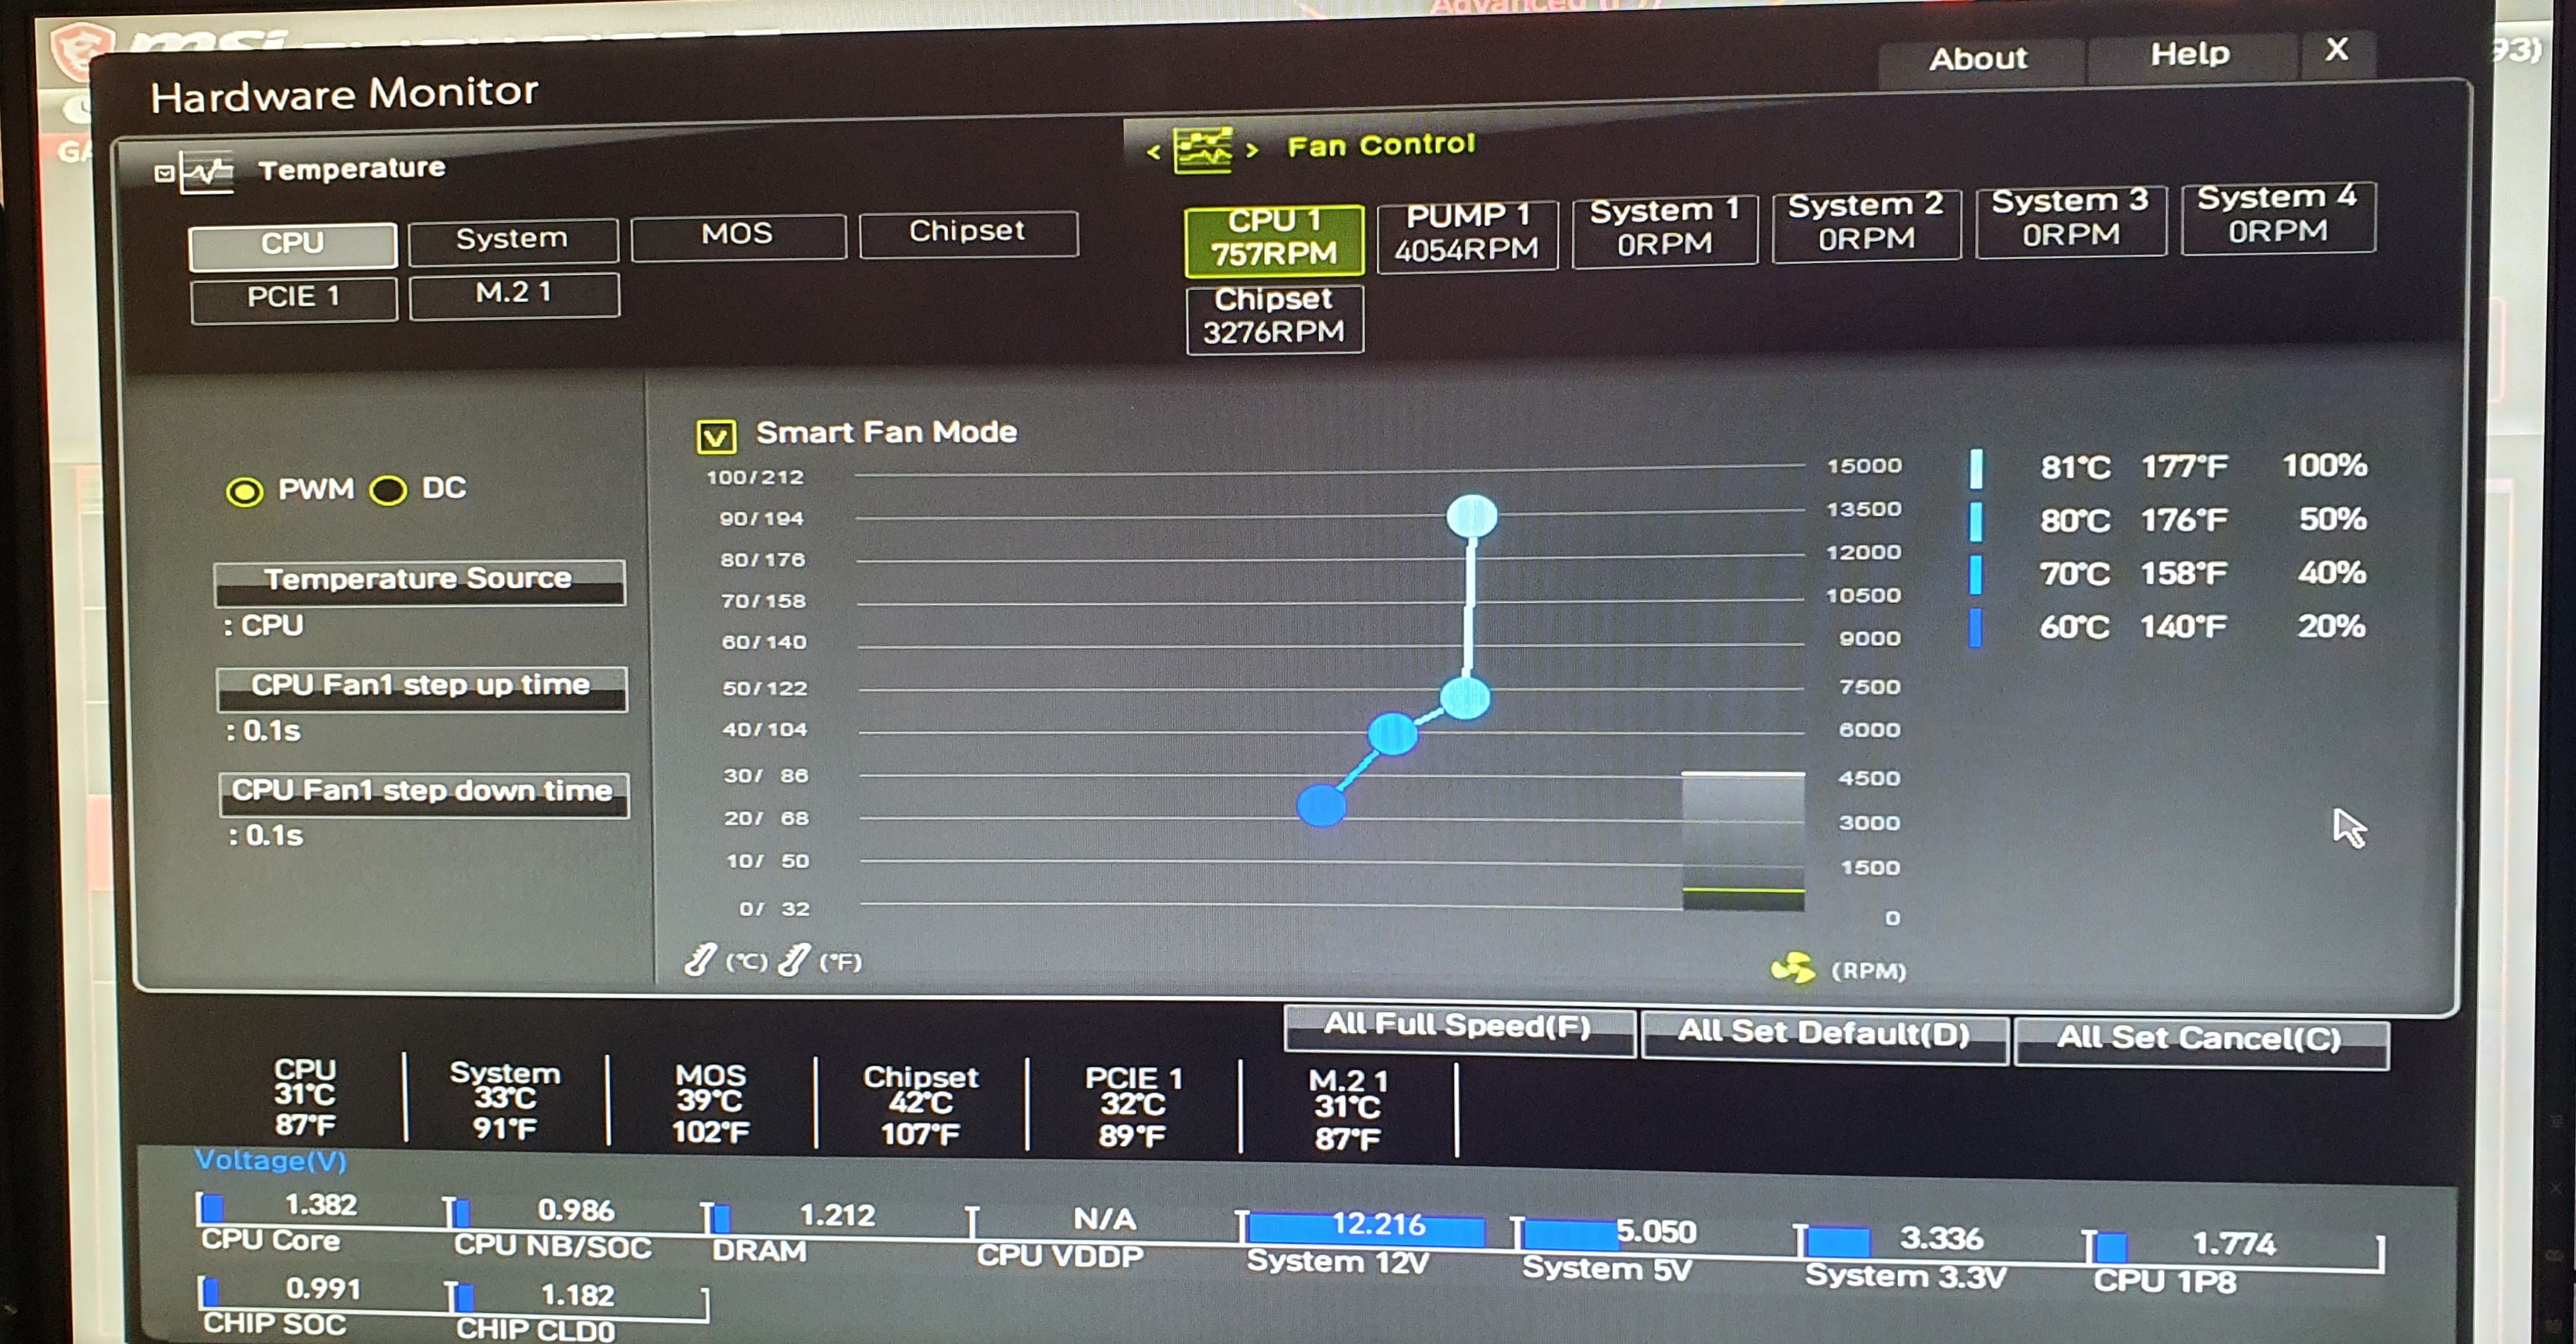The width and height of the screenshot is (2576, 1344).
Task: Click the Fahrenheit thermometer icon
Action: click(x=794, y=960)
